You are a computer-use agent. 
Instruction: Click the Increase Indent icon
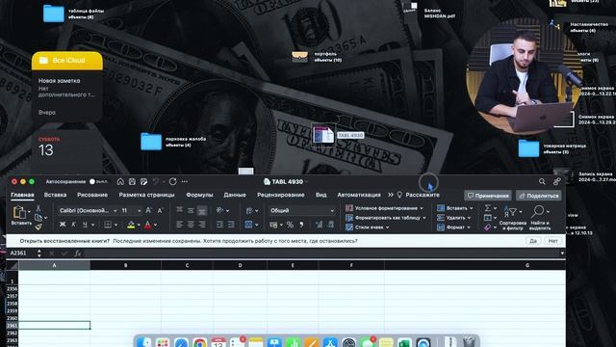(231, 225)
